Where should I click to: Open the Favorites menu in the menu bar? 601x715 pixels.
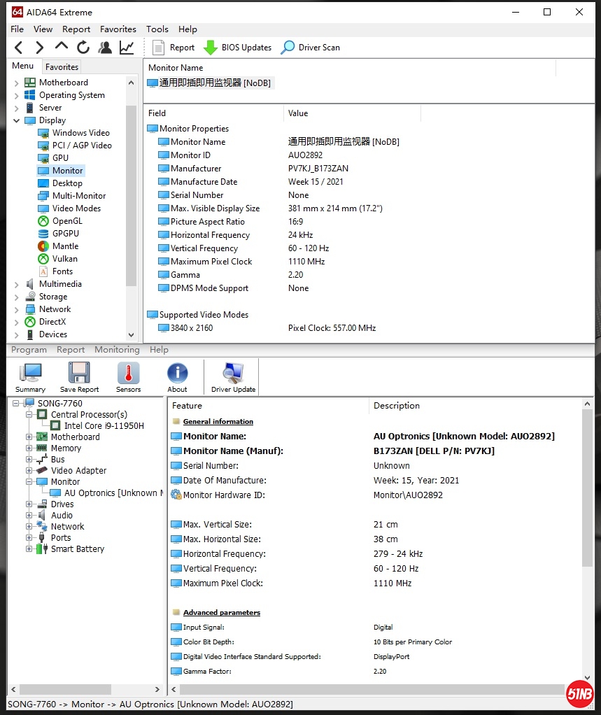pyautogui.click(x=118, y=29)
